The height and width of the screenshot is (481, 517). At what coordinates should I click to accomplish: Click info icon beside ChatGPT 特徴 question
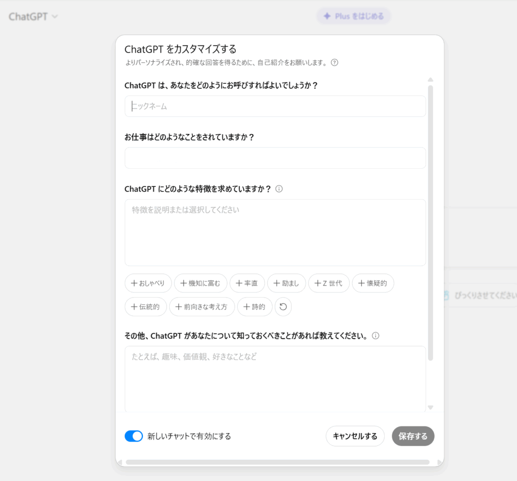point(279,188)
